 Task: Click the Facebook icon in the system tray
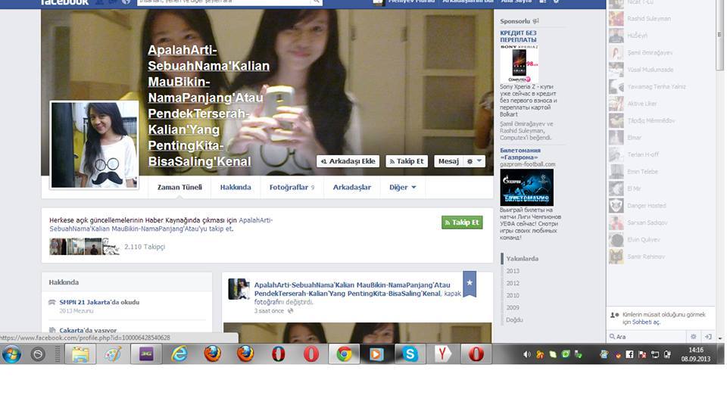pos(629,354)
